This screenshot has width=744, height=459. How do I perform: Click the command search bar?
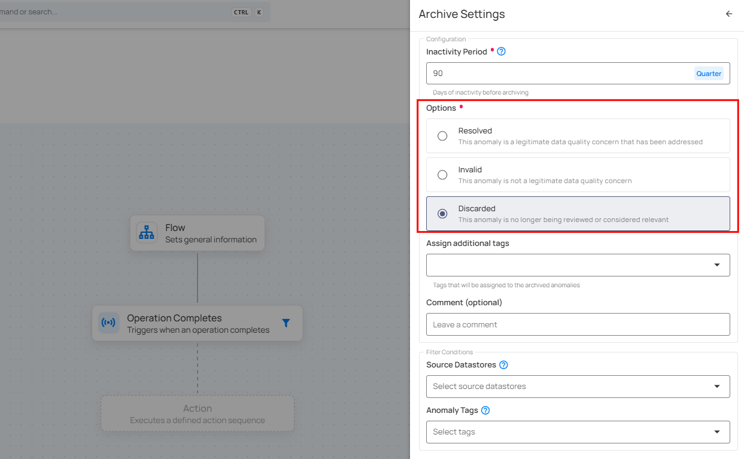click(x=120, y=12)
